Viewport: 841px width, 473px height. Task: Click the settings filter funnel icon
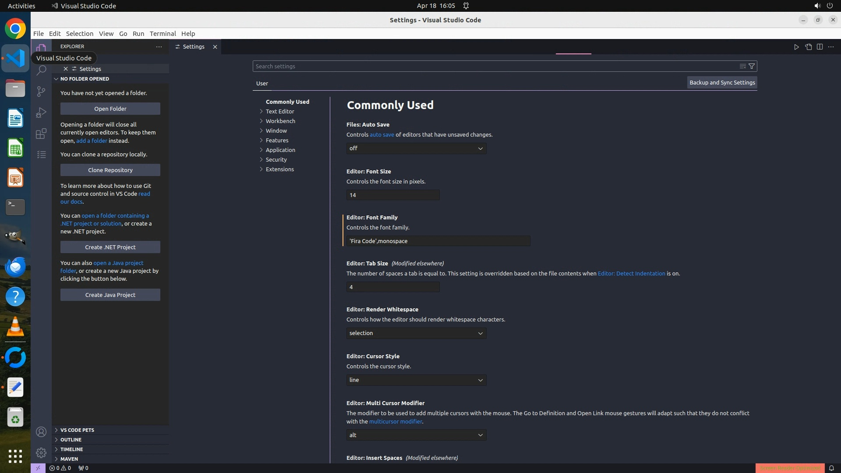(752, 66)
